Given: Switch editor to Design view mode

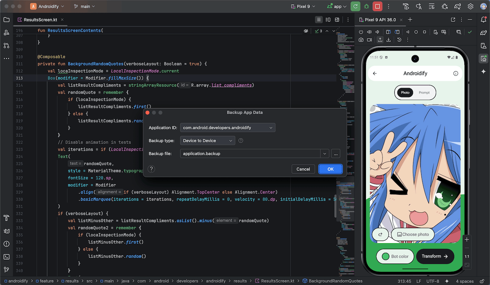Looking at the screenshot, I should (337, 20).
